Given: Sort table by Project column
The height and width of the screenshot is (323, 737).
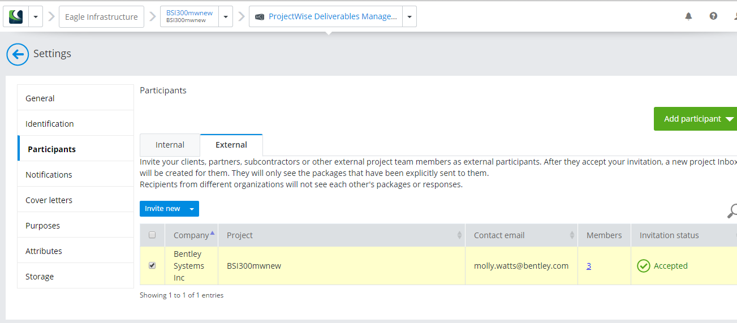Looking at the screenshot, I should tap(342, 235).
